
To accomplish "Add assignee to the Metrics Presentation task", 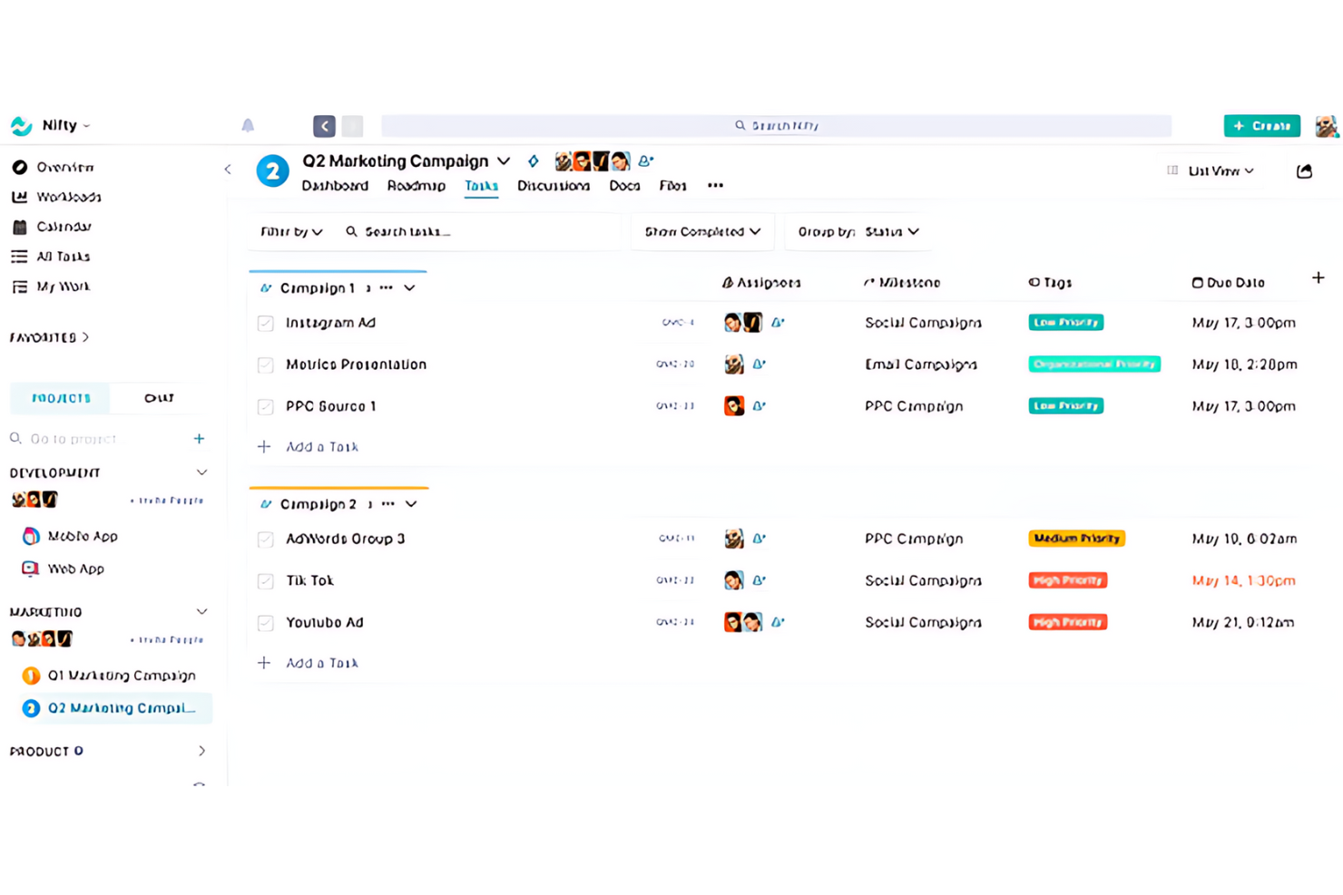I will (x=759, y=365).
